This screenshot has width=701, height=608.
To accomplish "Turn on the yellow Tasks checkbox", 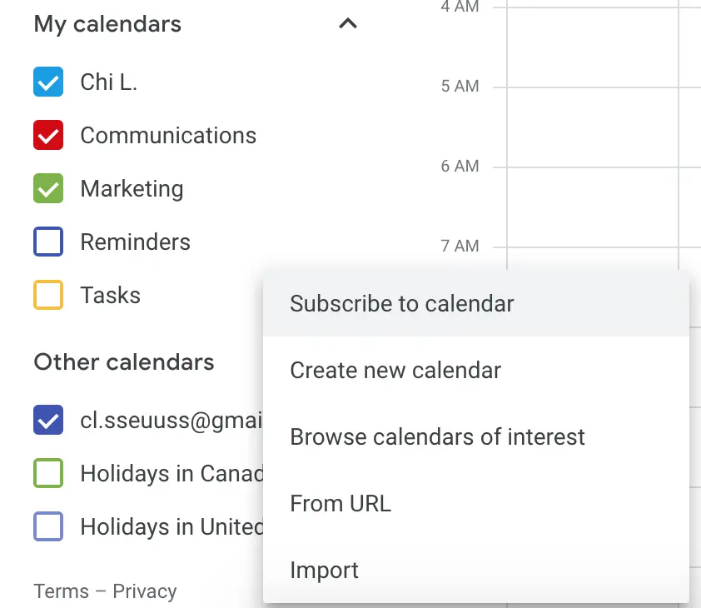I will pyautogui.click(x=48, y=296).
